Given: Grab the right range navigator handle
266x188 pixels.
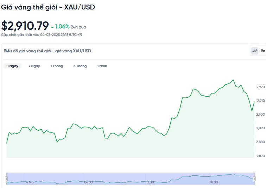Looking at the screenshot, I should (x=254, y=179).
